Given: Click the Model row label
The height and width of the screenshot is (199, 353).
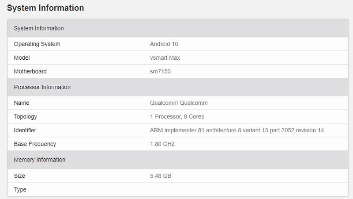Looking at the screenshot, I should 22,58.
